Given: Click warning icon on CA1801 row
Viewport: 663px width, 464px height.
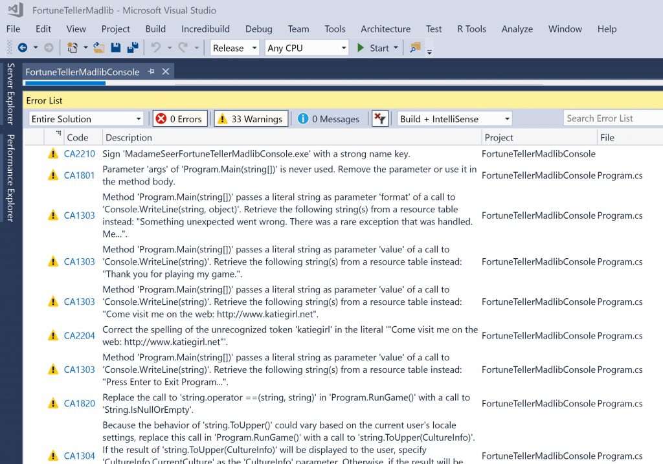Looking at the screenshot, I should 53,175.
